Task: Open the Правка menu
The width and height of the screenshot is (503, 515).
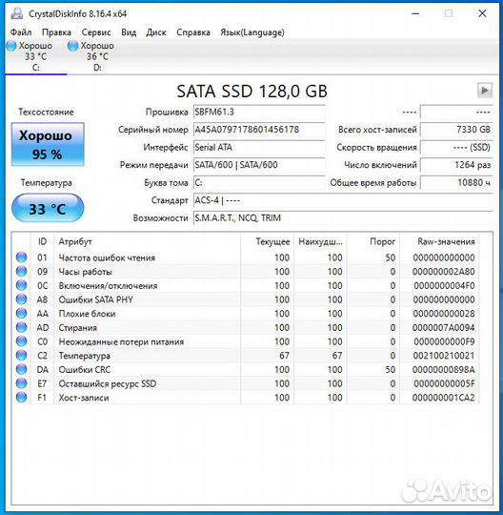Action: tap(56, 32)
